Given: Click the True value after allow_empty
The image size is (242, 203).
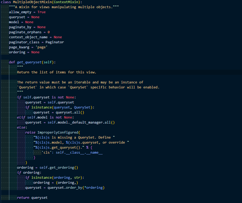Looking at the screenshot, I should coord(42,12).
